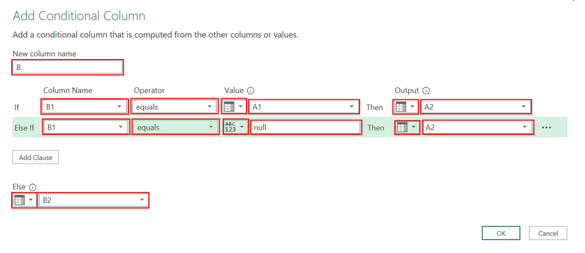585x253 pixels.
Task: Expand the If row B1 column dropdown
Action: (x=120, y=107)
